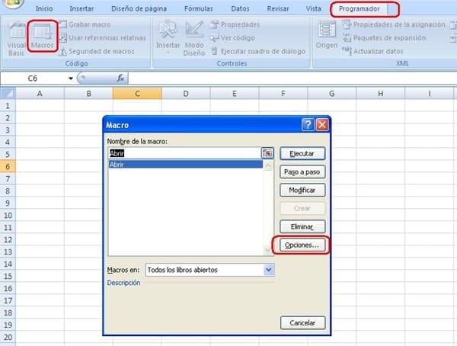Click macro list scroll up arrow
The height and width of the screenshot is (346, 457).
coord(268,166)
